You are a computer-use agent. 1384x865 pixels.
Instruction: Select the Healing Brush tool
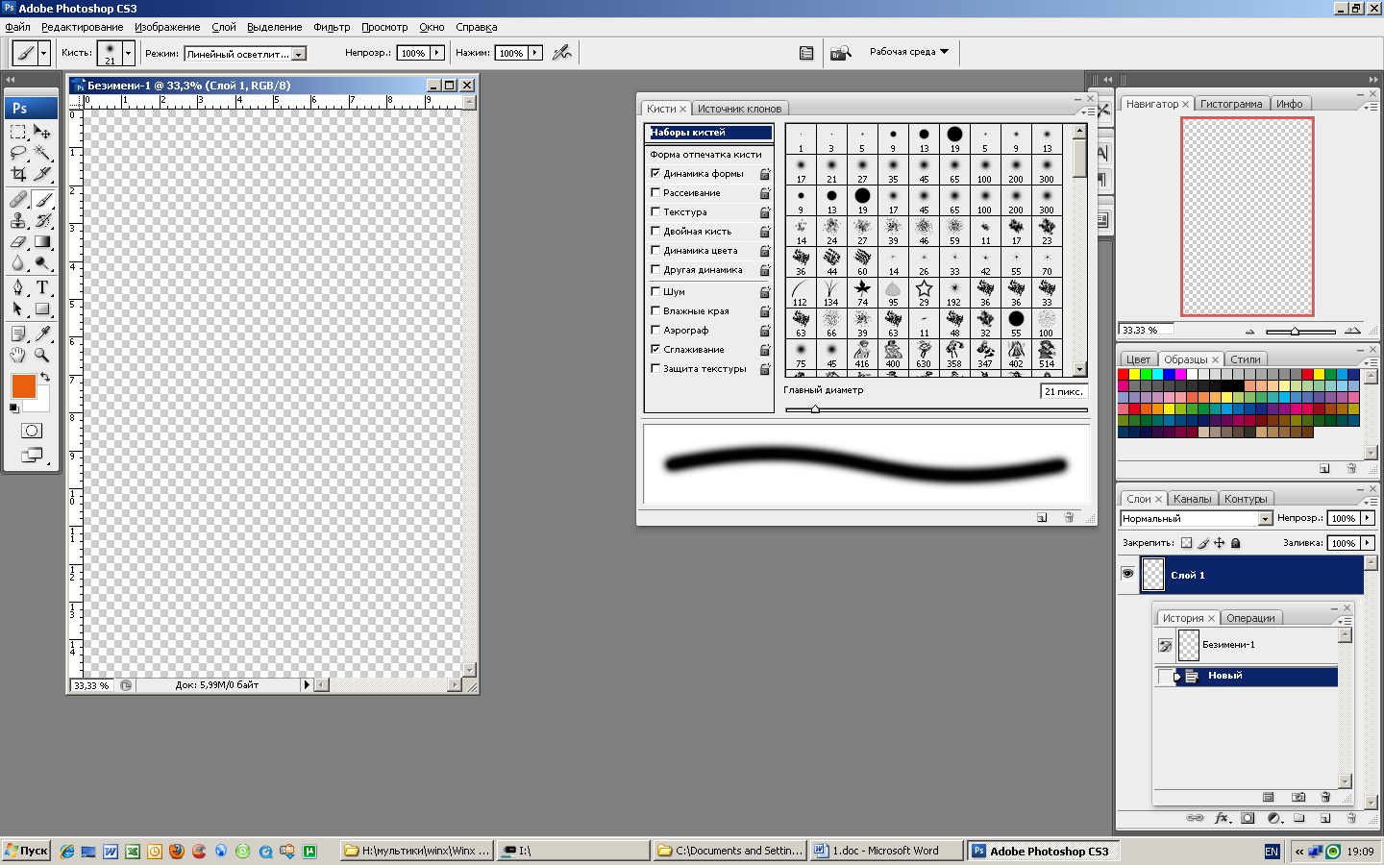[x=18, y=200]
